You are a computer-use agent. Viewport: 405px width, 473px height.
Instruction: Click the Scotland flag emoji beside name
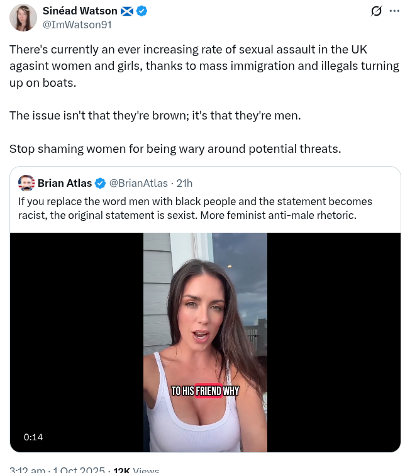click(x=126, y=11)
